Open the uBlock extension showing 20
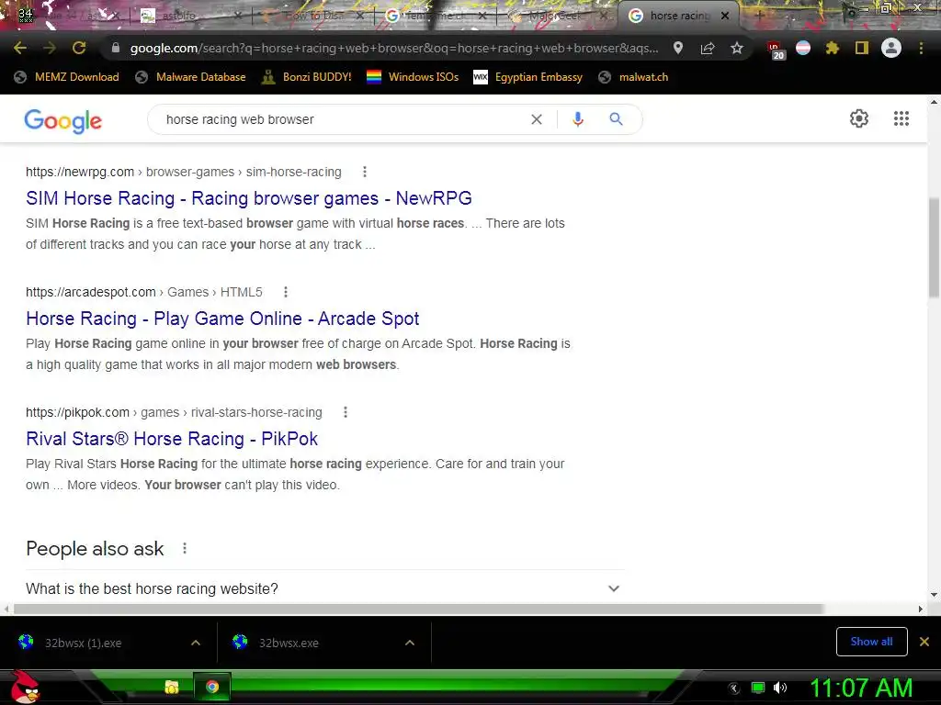Image resolution: width=941 pixels, height=705 pixels. pyautogui.click(x=775, y=50)
